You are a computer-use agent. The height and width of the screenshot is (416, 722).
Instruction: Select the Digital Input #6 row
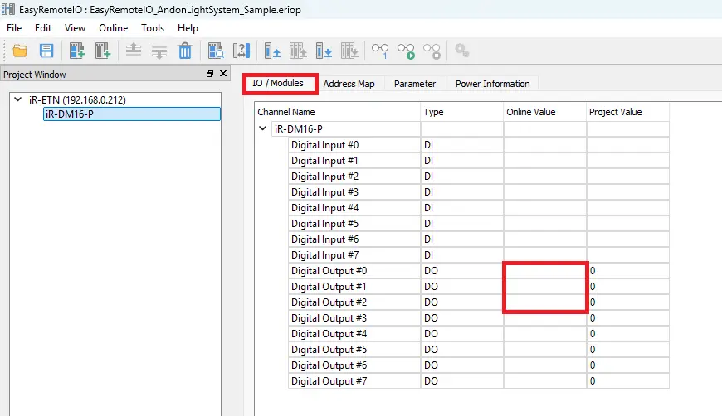coord(479,239)
